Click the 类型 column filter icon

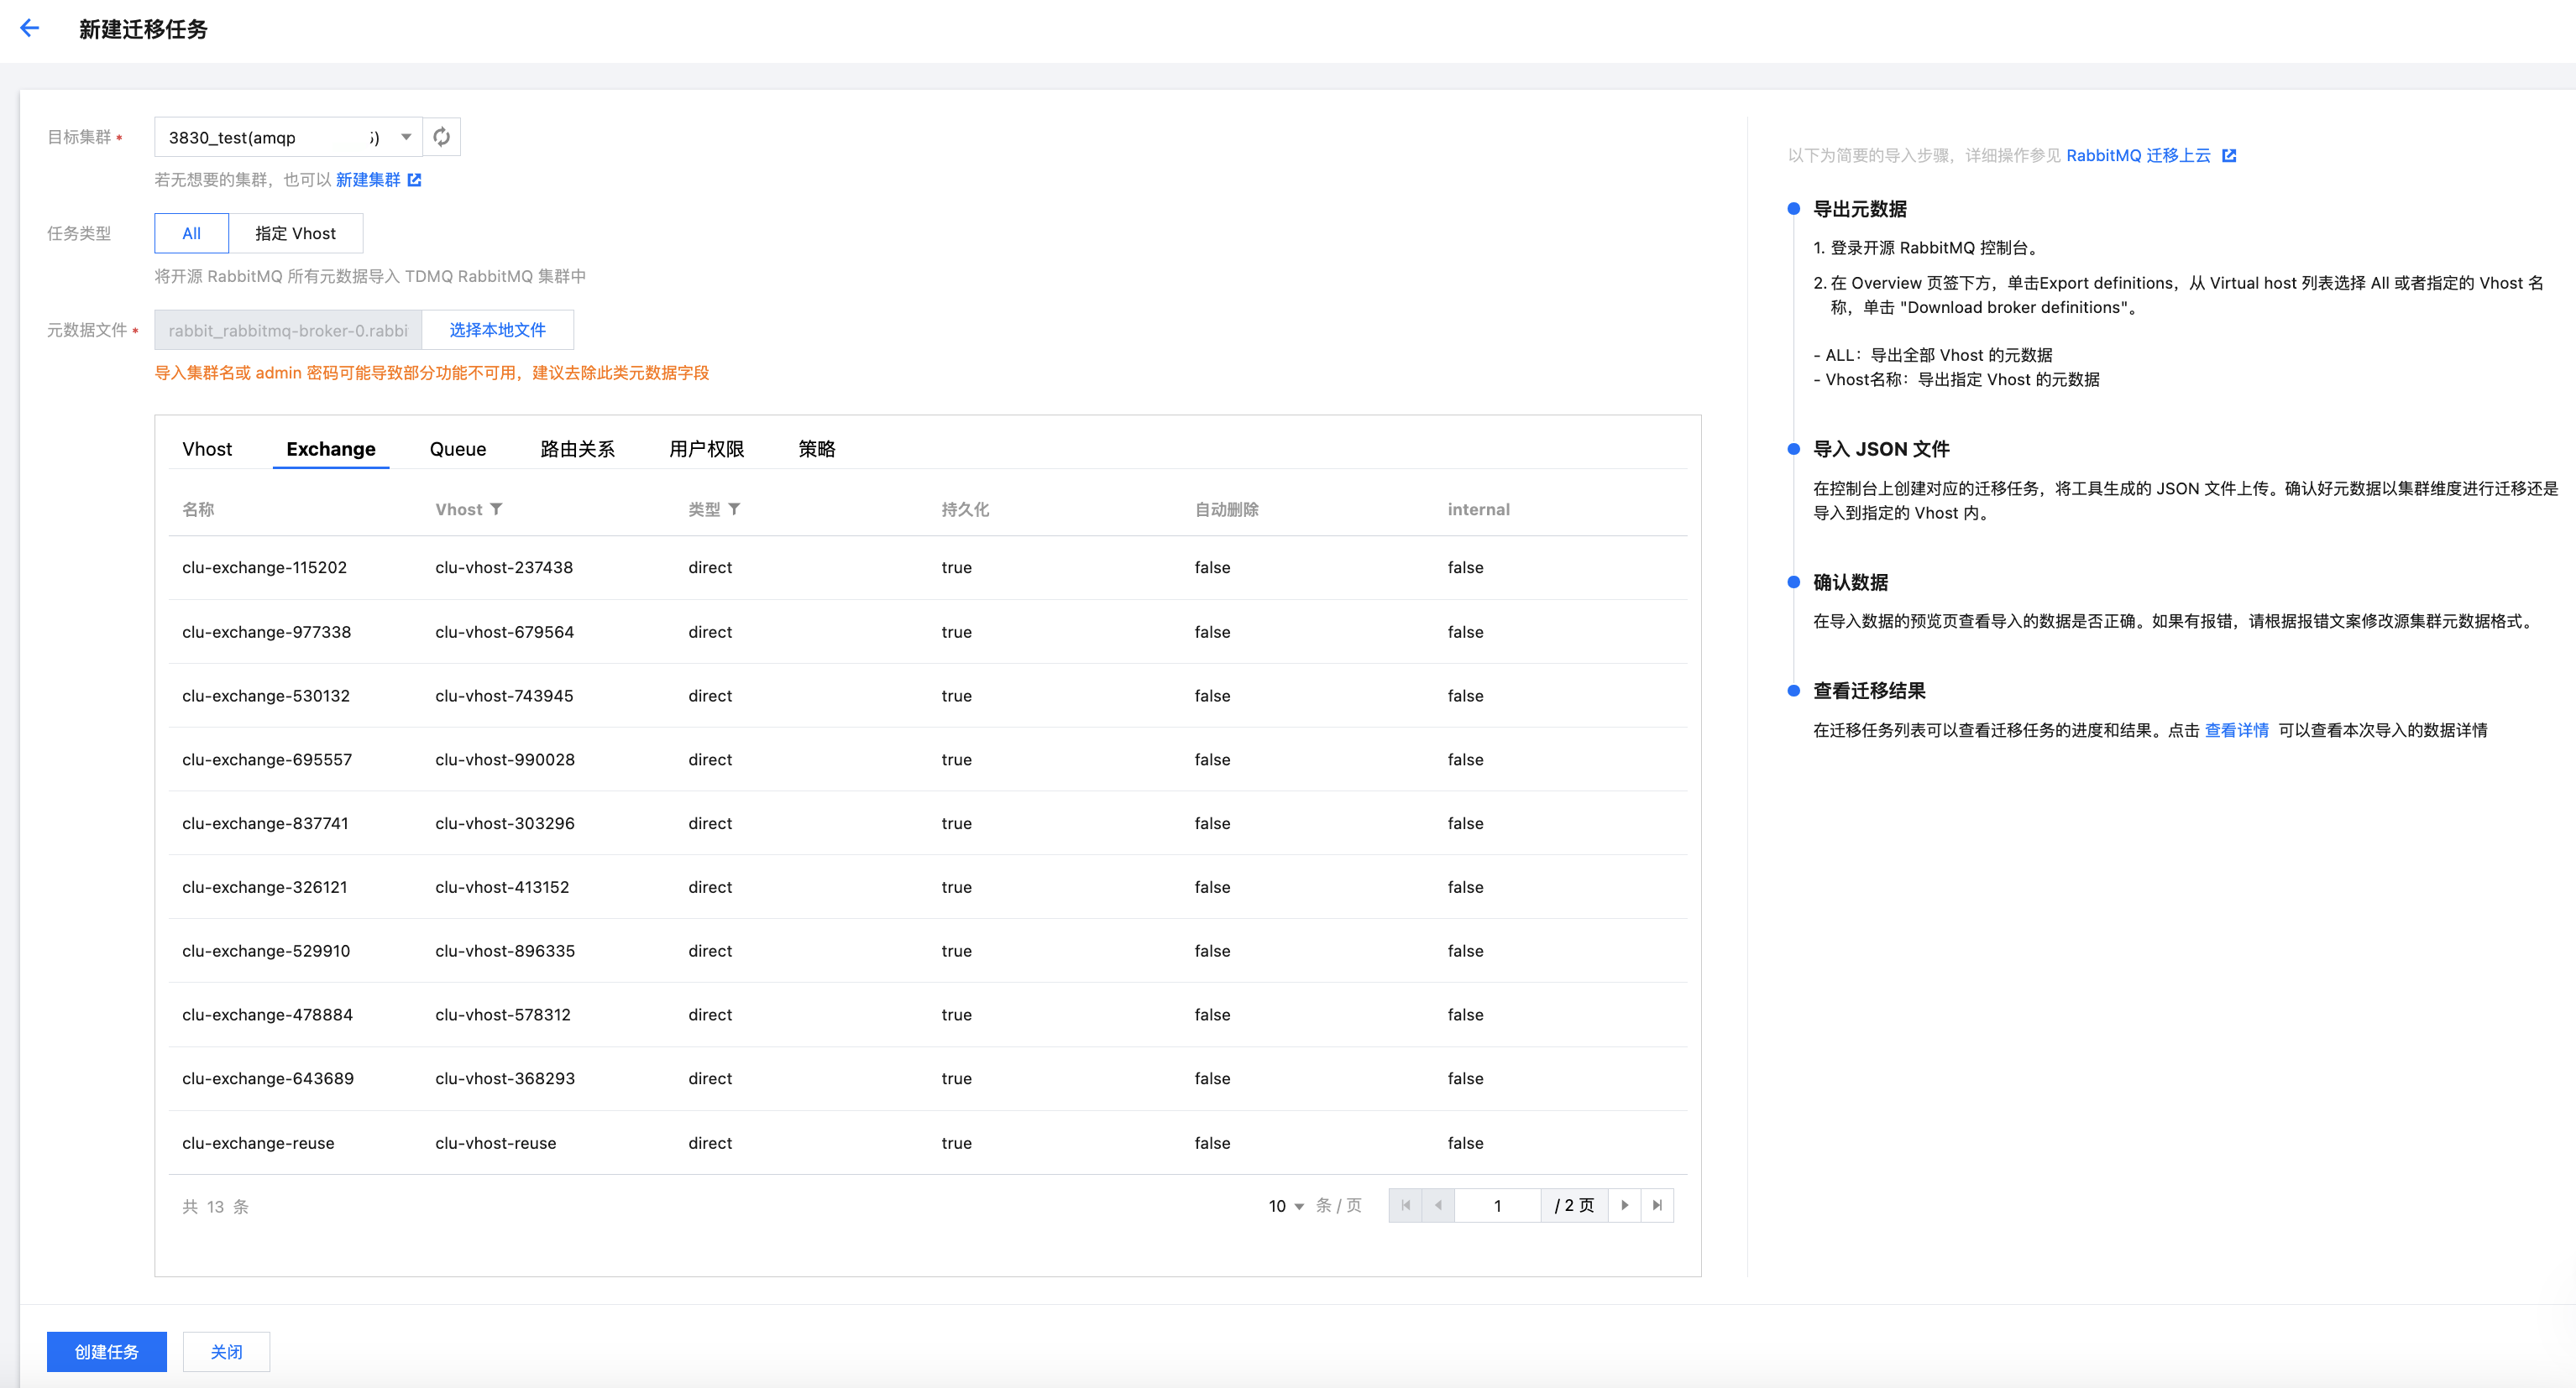click(x=735, y=509)
